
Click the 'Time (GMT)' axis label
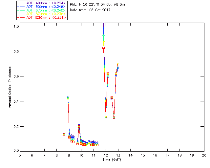[112, 160]
